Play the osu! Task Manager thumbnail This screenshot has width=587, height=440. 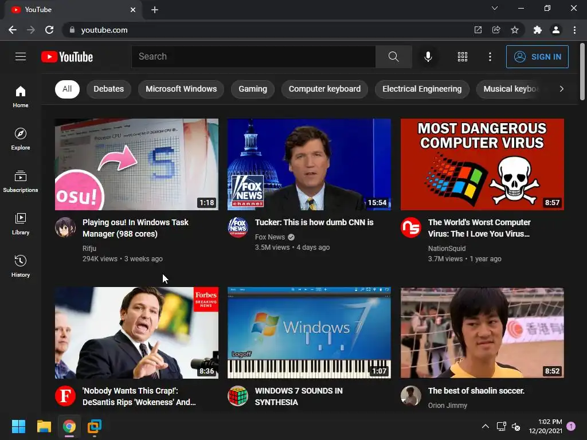[136, 164]
